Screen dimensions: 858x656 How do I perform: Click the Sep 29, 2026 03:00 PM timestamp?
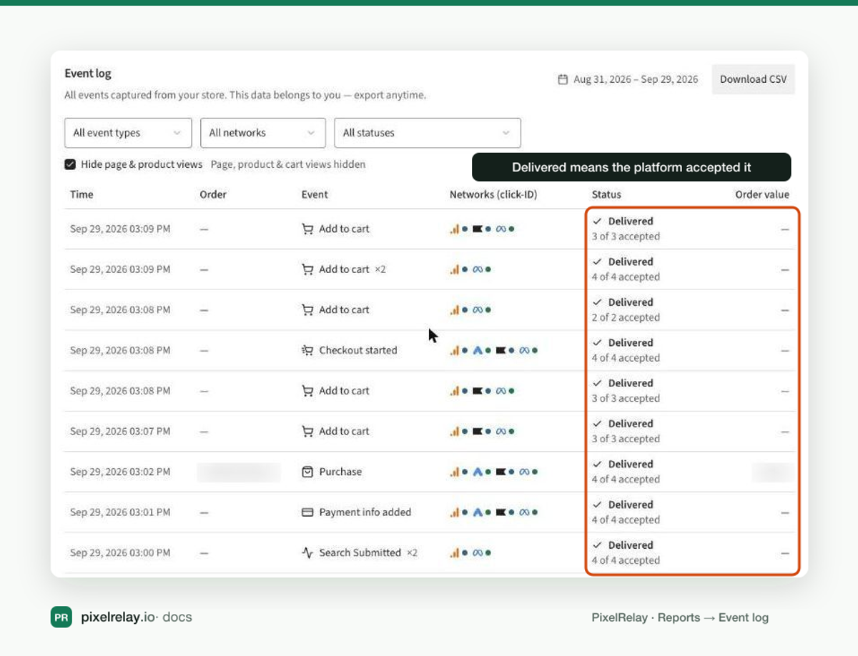120,552
